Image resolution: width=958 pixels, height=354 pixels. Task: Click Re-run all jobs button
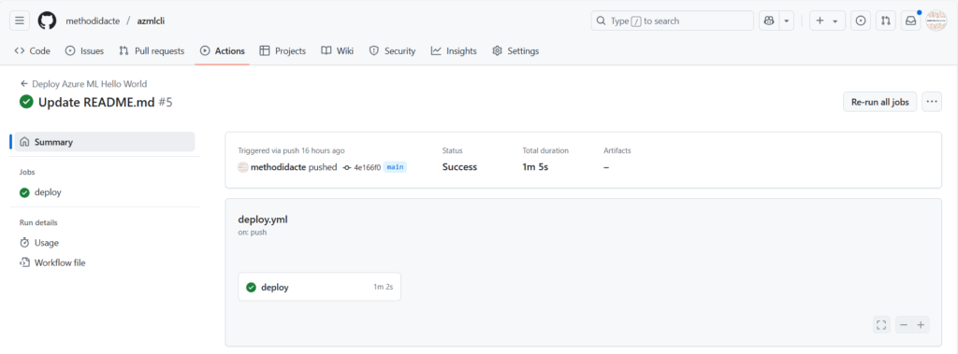click(x=879, y=102)
